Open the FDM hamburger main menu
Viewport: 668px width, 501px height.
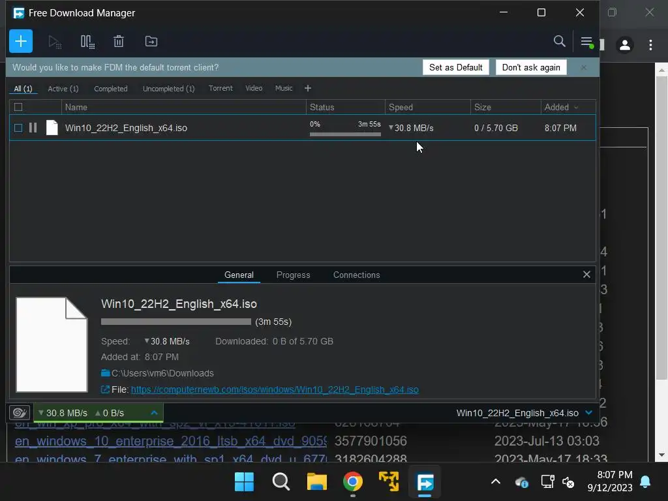pos(587,42)
